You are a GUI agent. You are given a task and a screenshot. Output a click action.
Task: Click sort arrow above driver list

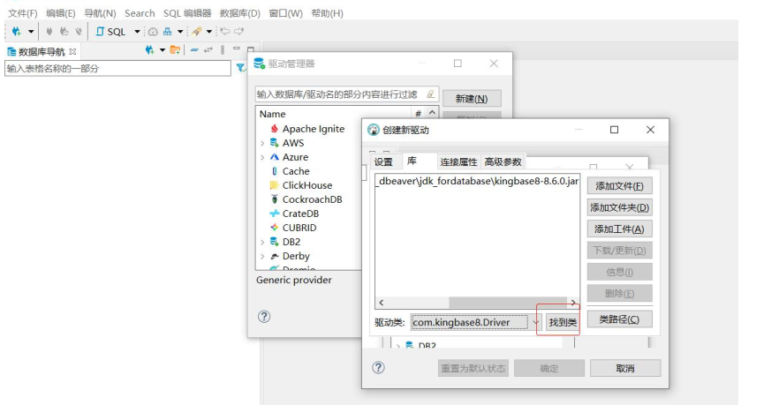[432, 113]
